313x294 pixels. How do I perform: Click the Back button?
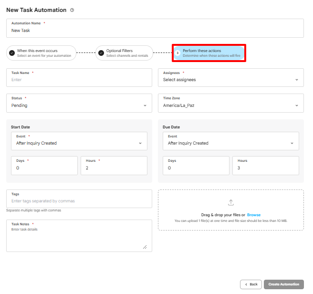[x=251, y=284]
